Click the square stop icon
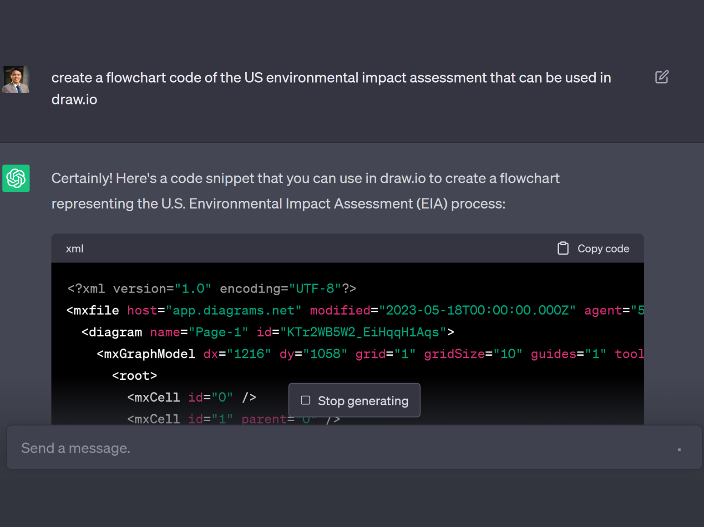Image resolution: width=704 pixels, height=527 pixels. [306, 400]
